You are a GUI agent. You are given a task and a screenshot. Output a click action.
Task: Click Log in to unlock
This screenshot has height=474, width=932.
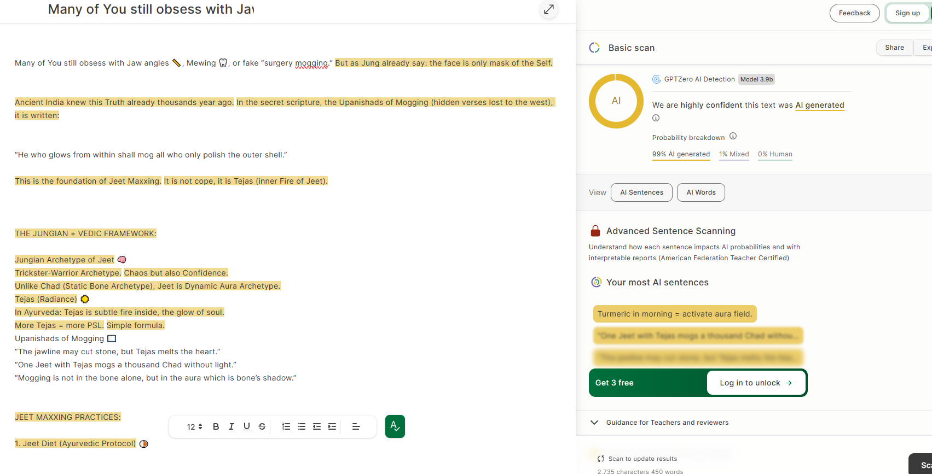[x=756, y=383]
